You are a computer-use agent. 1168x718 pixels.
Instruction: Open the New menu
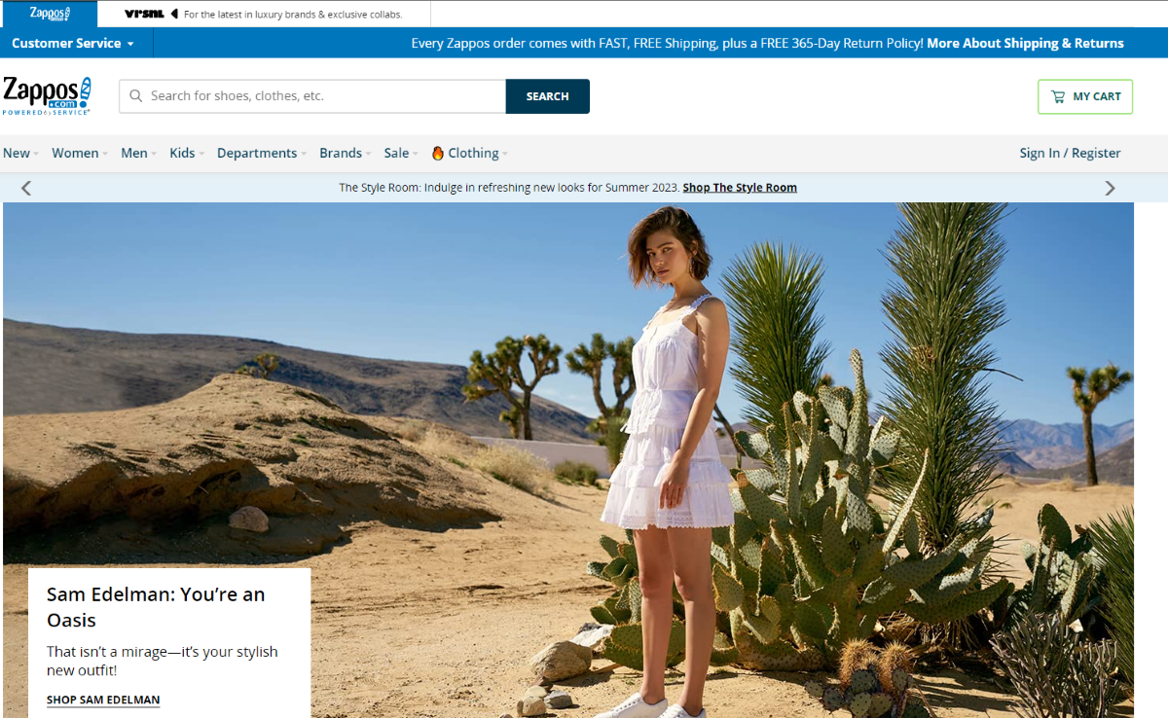(20, 153)
